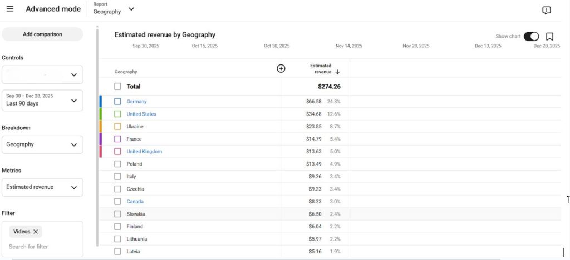Expand the Estimated revenue metrics dropdown
Image resolution: width=570 pixels, height=260 pixels.
(42, 187)
